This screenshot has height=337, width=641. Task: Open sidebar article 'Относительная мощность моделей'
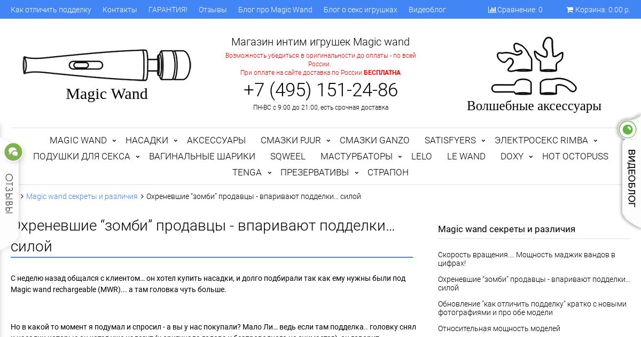(499, 328)
